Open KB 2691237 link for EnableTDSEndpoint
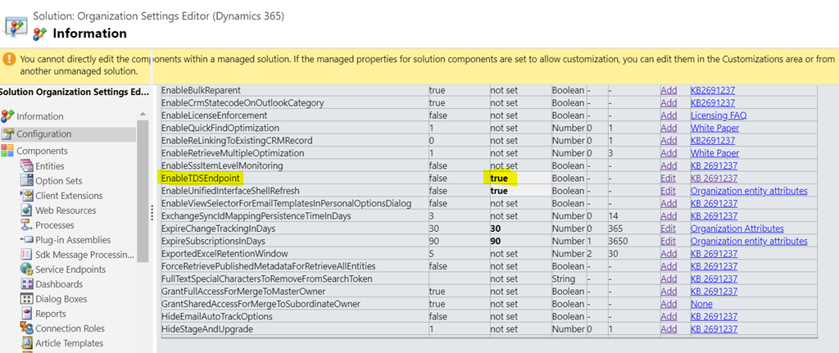This screenshot has width=839, height=353. coord(714,178)
